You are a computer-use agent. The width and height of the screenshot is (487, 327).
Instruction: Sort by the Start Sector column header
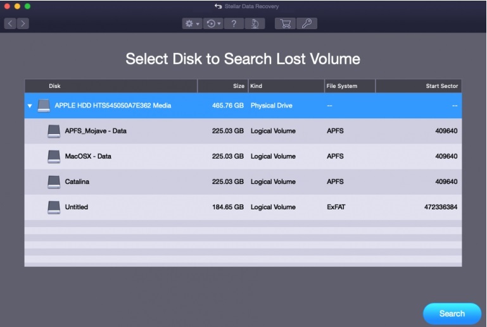click(x=419, y=86)
